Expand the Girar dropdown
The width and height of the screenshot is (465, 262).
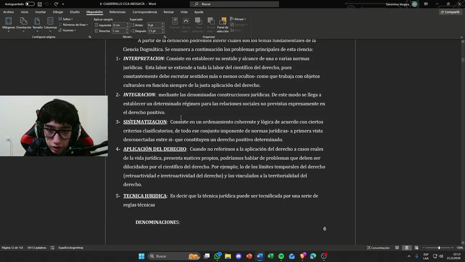pyautogui.click(x=236, y=30)
